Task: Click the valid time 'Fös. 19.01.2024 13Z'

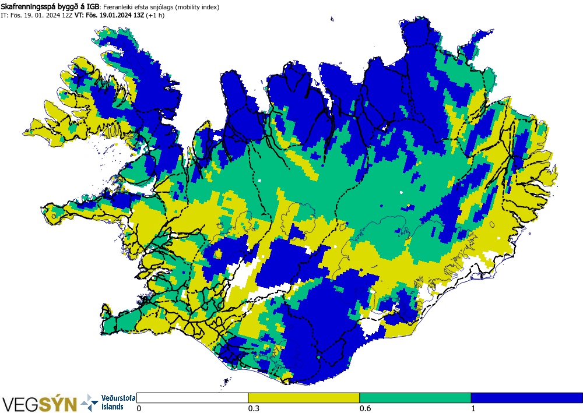Action: click(x=115, y=15)
